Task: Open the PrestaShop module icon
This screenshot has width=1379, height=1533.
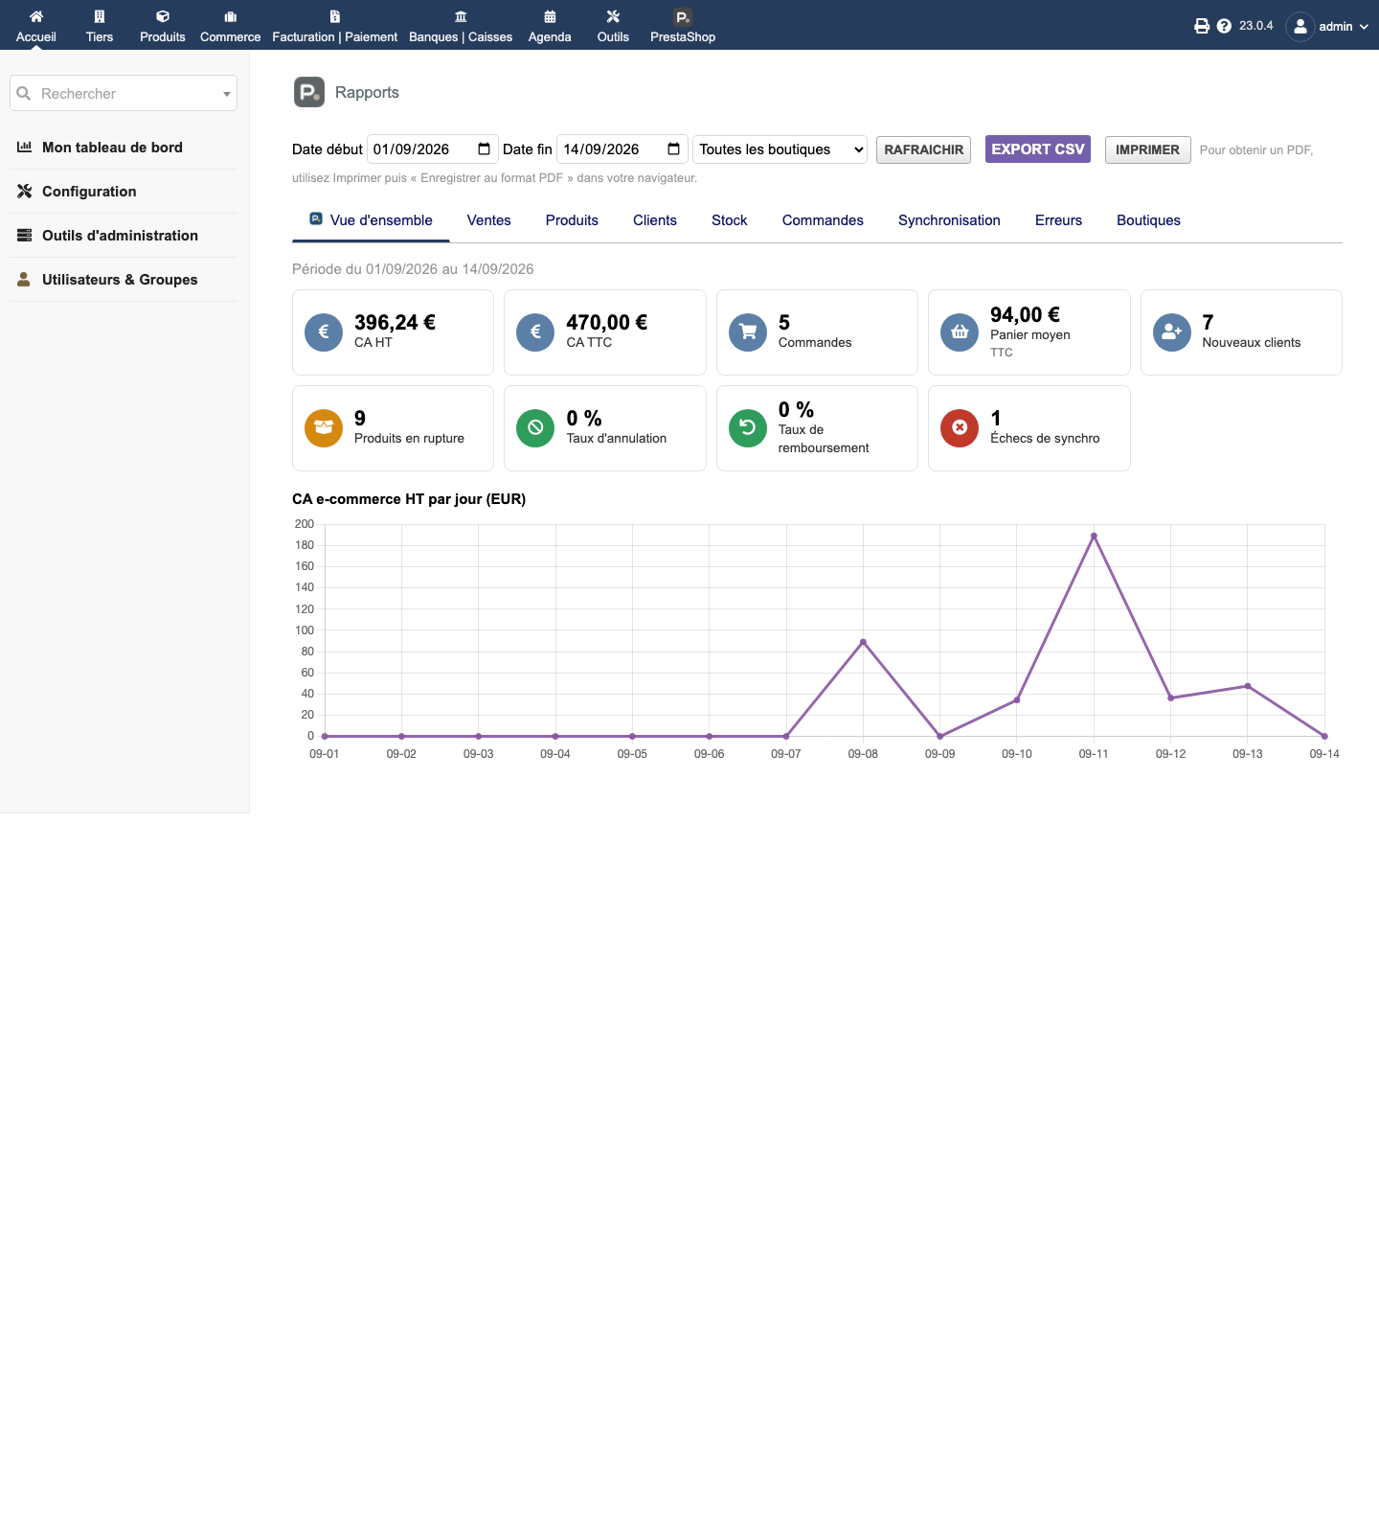Action: click(x=683, y=17)
